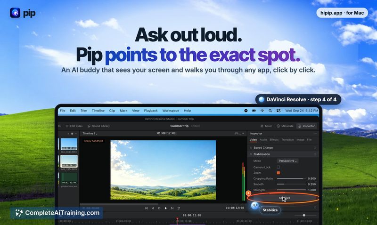Image resolution: width=377 pixels, height=225 pixels.
Task: Jump to last frame button
Action: (172, 208)
